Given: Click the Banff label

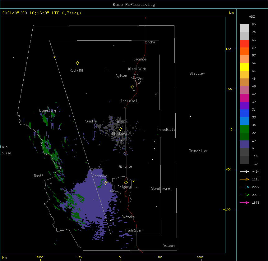Looking at the screenshot, I should point(39,176).
